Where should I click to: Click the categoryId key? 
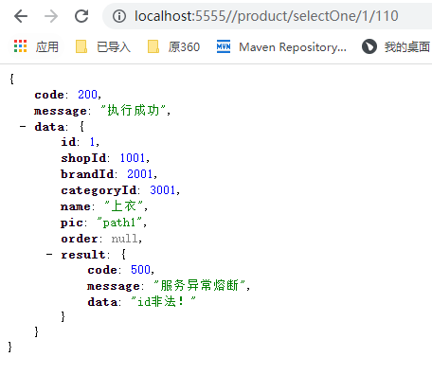click(x=99, y=190)
